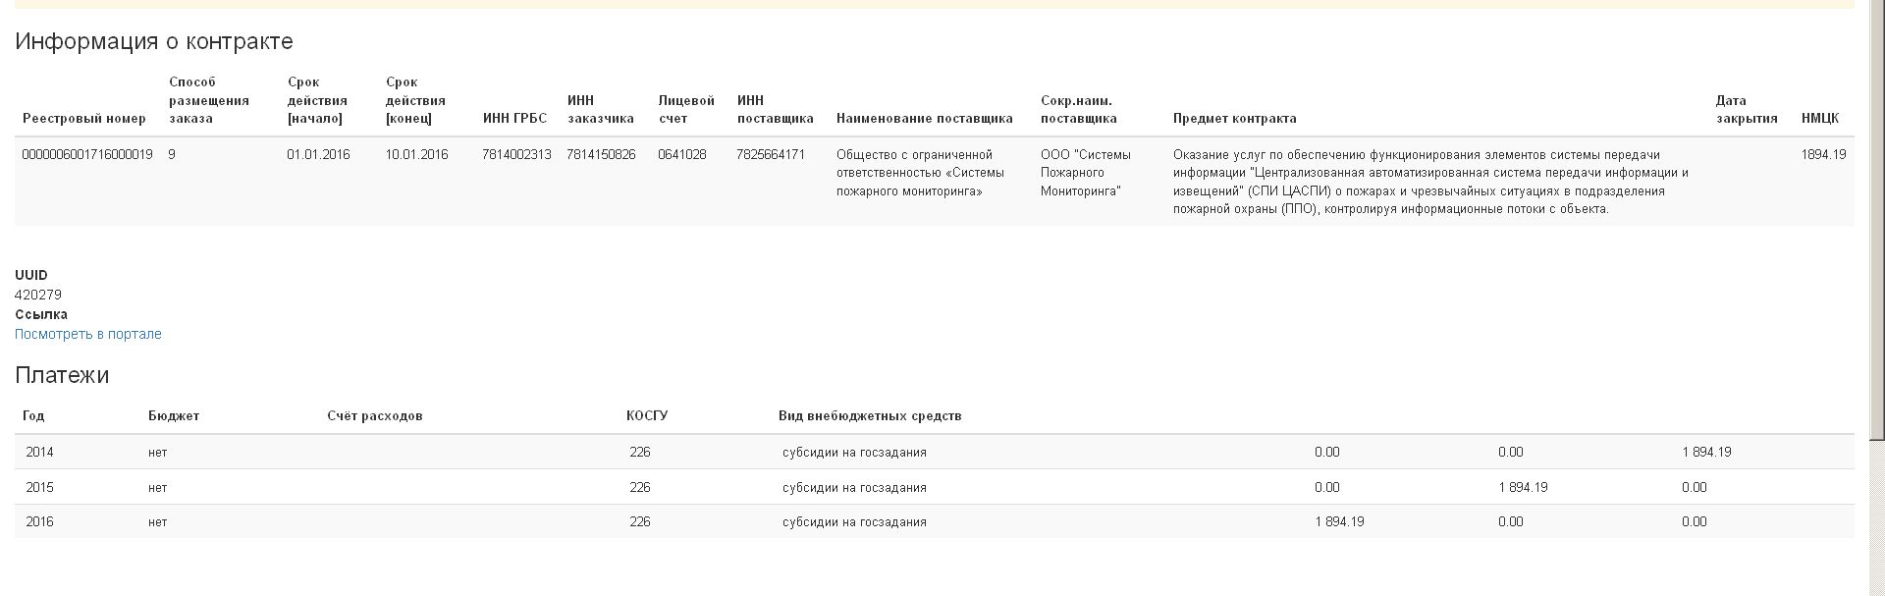This screenshot has width=1885, height=596.
Task: Click the supplier name 'ООО Системы Пожарного Мониторинга'
Action: (x=1085, y=173)
